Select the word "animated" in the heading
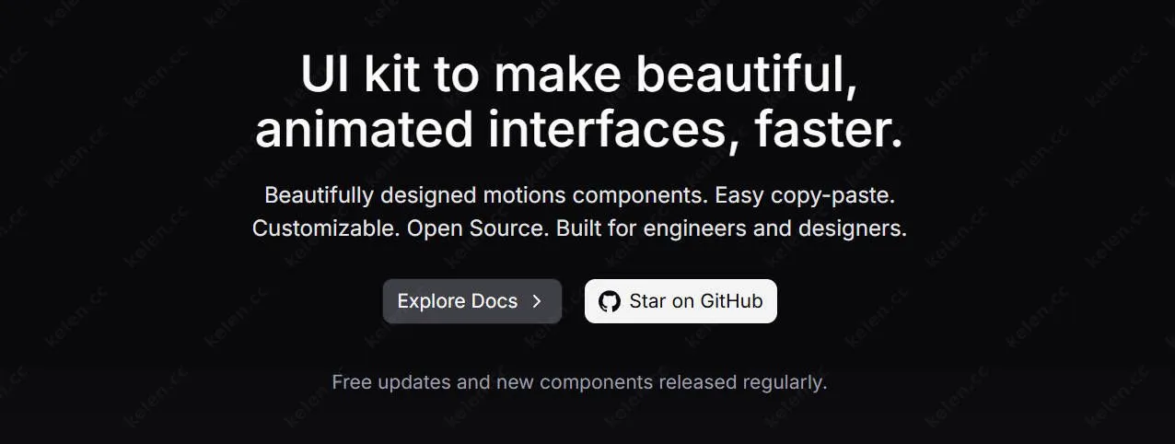 coord(364,131)
